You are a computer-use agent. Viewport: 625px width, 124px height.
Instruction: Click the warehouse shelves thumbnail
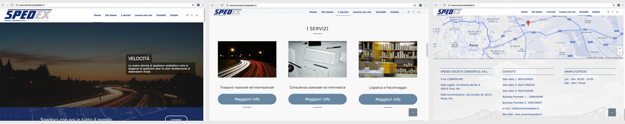coord(388,59)
